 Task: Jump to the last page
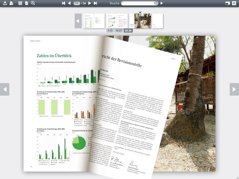point(95,3)
